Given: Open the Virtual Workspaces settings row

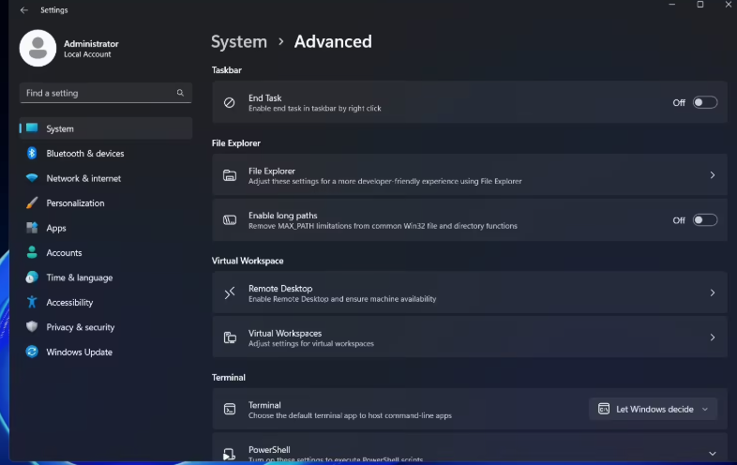Looking at the screenshot, I should coord(469,337).
